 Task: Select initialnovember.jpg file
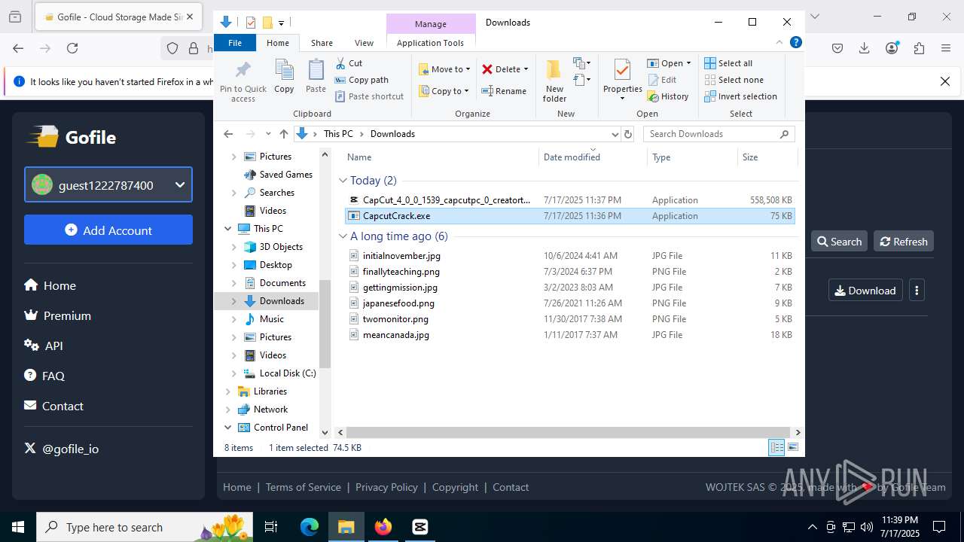pos(570,256)
